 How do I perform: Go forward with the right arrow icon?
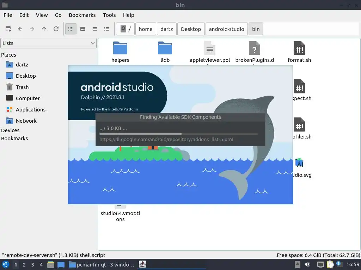pos(32,29)
